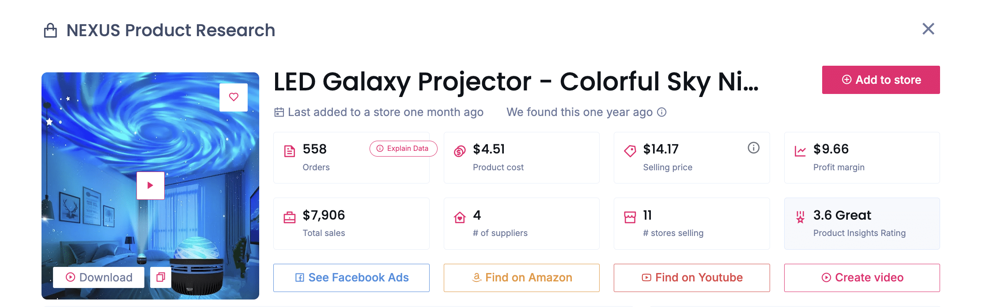Image resolution: width=982 pixels, height=307 pixels.
Task: Open the Selling price info tooltip icon
Action: tap(754, 148)
